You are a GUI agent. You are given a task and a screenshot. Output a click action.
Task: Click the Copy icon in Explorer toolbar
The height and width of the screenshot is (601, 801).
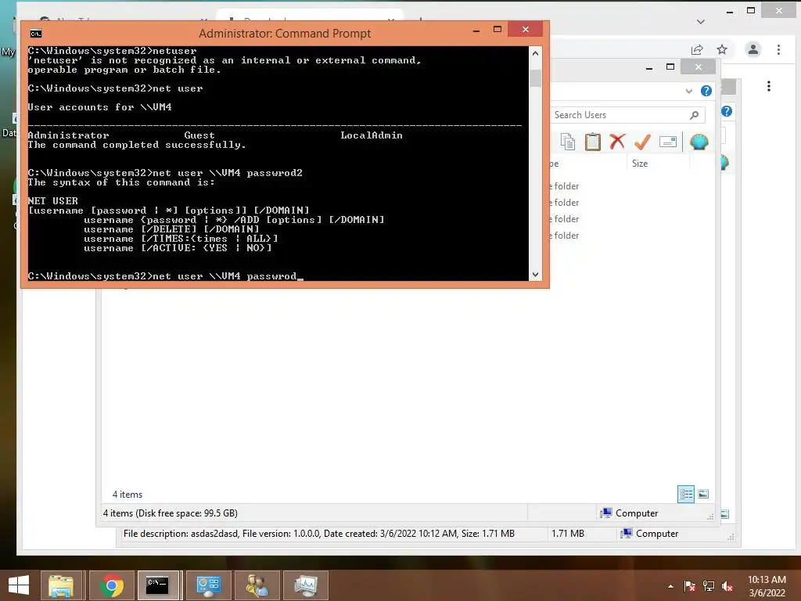click(568, 142)
